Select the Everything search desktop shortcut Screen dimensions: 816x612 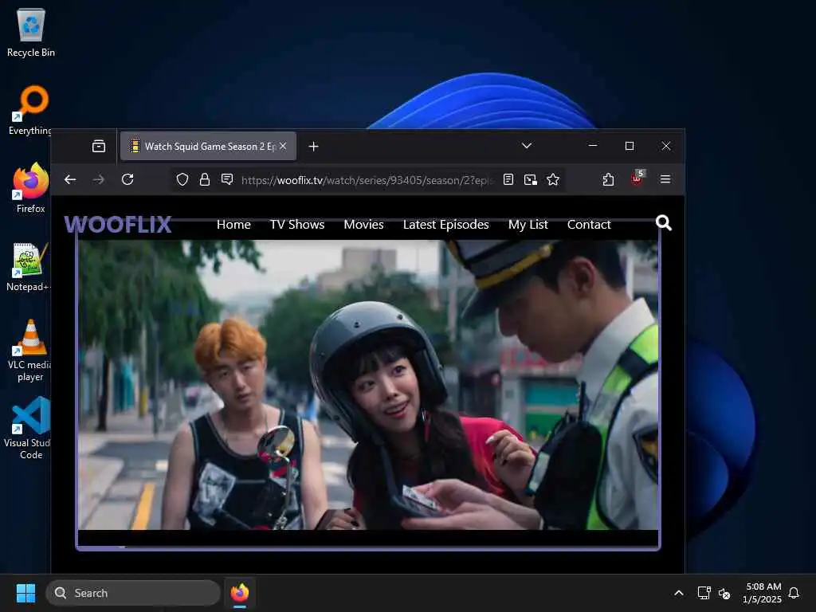tap(31, 110)
